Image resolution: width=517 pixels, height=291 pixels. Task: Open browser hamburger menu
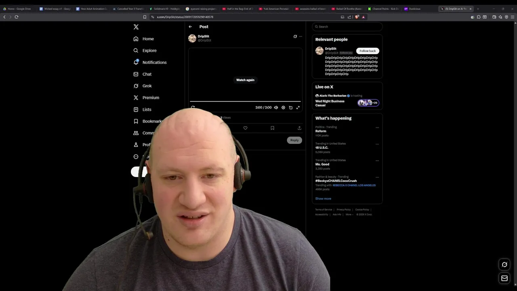[x=513, y=17]
